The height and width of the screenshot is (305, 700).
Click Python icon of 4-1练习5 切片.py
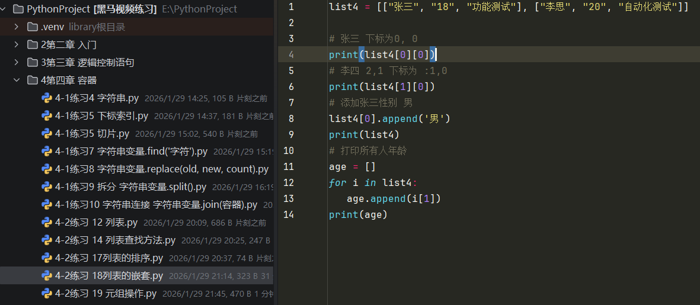click(47, 134)
